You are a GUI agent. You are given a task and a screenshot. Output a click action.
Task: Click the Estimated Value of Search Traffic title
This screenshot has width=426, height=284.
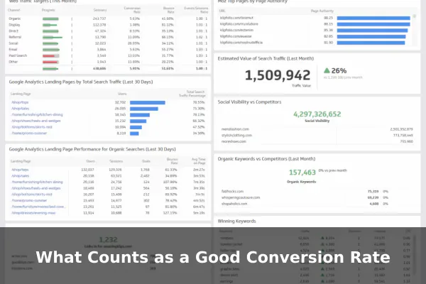(x=266, y=58)
